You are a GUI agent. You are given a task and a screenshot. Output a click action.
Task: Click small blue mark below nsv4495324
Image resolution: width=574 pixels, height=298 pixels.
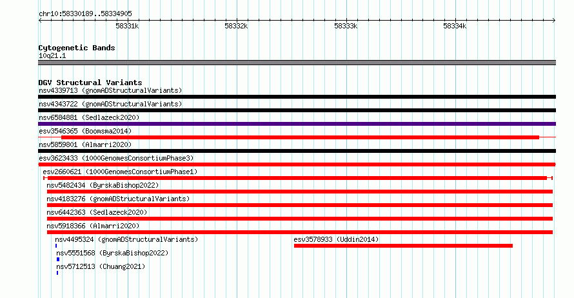pyautogui.click(x=56, y=246)
